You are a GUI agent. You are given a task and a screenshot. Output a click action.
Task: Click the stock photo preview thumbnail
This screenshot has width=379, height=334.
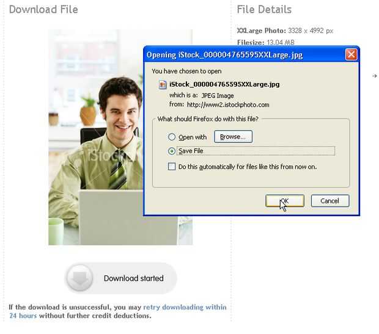tap(96, 137)
